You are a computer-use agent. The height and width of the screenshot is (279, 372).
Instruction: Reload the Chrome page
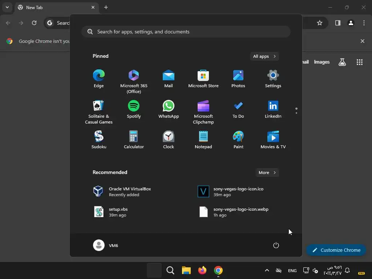click(34, 23)
